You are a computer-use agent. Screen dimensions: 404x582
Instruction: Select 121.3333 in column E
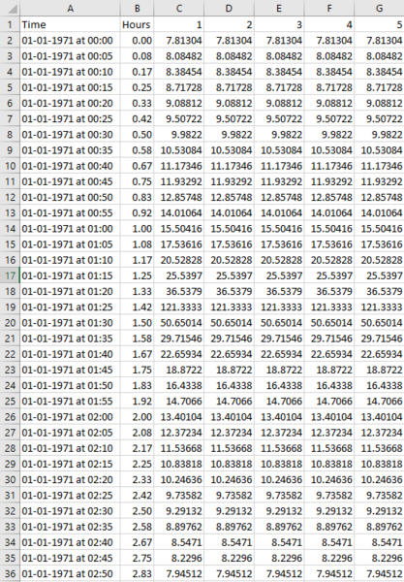pos(279,307)
